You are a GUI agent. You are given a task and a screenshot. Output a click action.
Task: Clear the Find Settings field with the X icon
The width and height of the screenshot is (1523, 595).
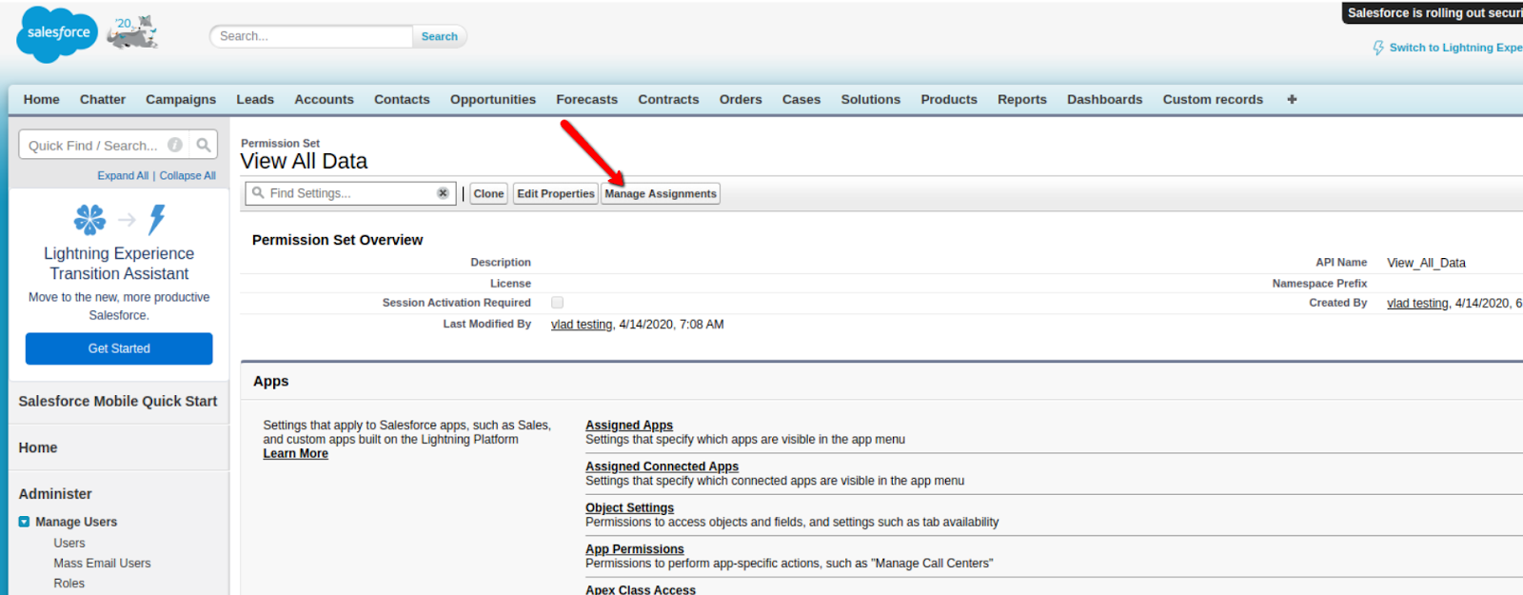(443, 193)
